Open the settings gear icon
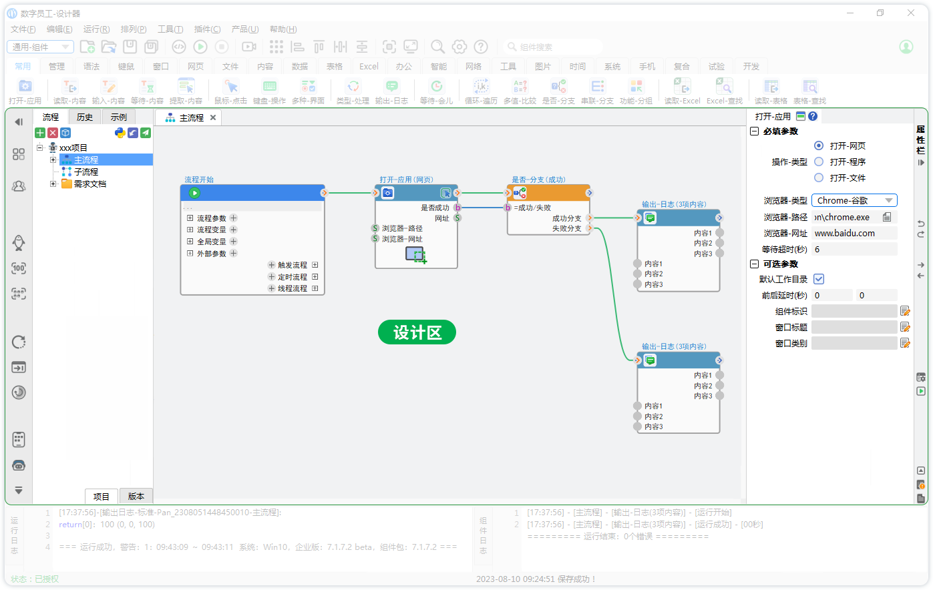The width and height of the screenshot is (933, 590). (459, 47)
